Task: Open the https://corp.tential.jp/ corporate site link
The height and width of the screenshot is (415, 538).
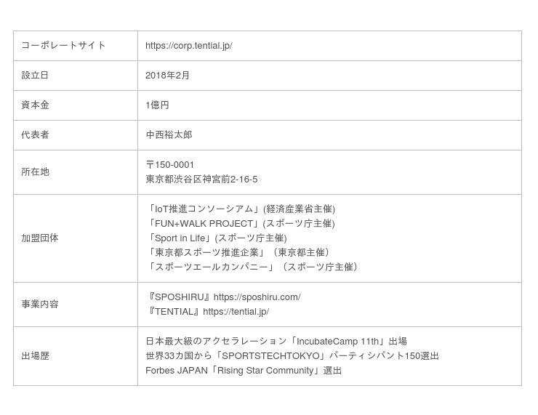Action: [x=188, y=46]
